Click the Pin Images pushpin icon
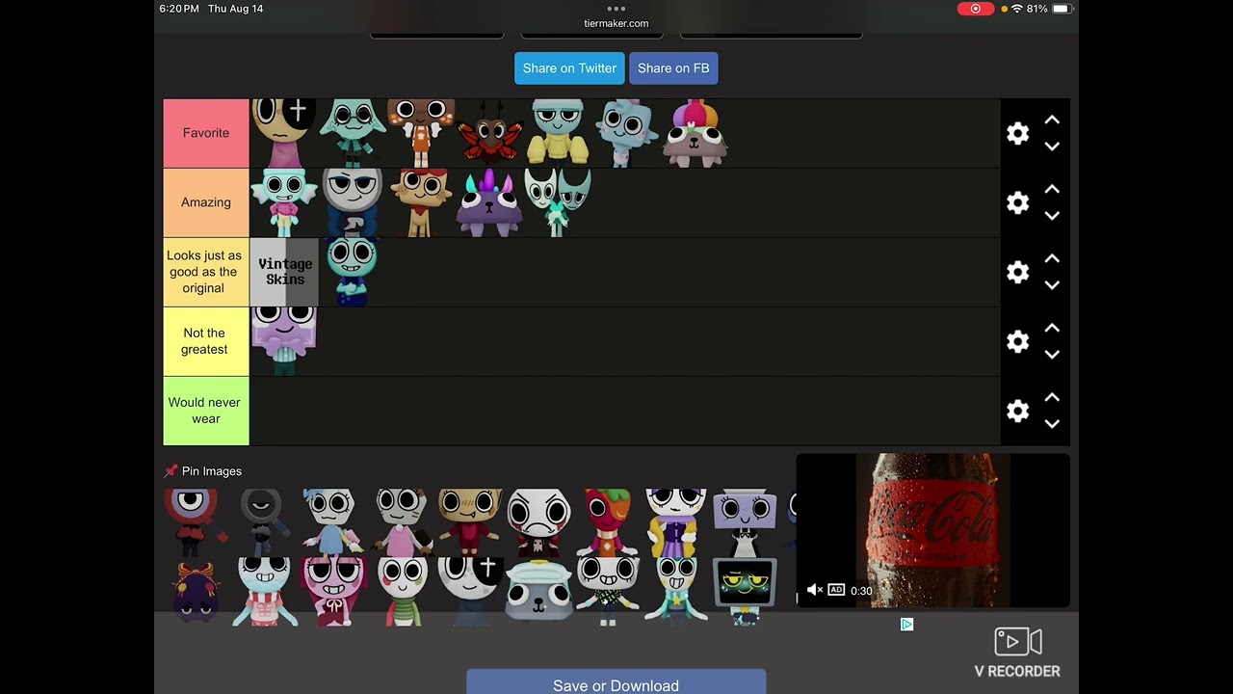Viewport: 1233px width, 694px height. pos(171,471)
